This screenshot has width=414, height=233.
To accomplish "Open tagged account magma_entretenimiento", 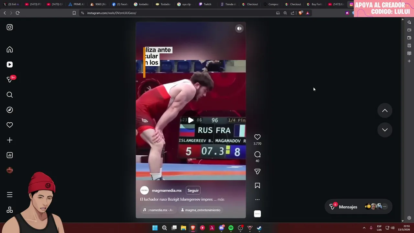I will coord(201,210).
